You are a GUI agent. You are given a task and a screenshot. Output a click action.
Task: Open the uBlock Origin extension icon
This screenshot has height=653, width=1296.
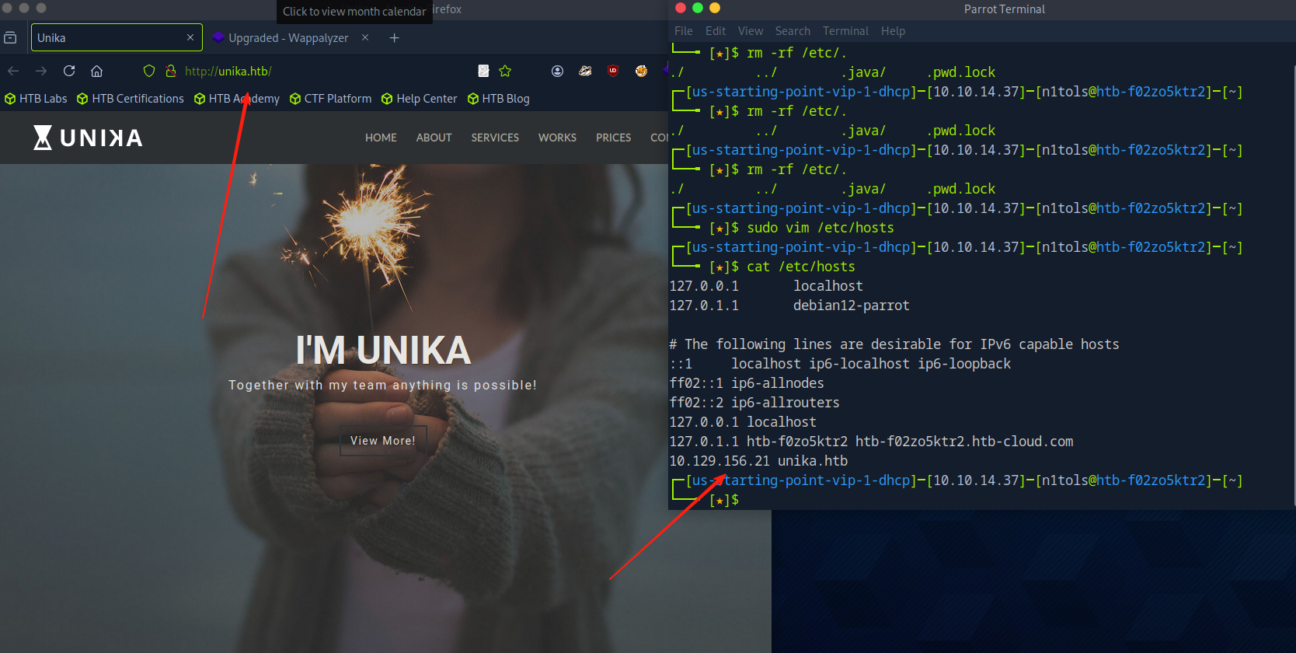pos(613,71)
